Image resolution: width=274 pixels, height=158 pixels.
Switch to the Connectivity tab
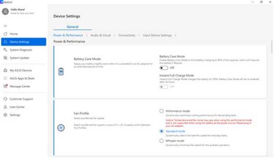[x=127, y=35]
